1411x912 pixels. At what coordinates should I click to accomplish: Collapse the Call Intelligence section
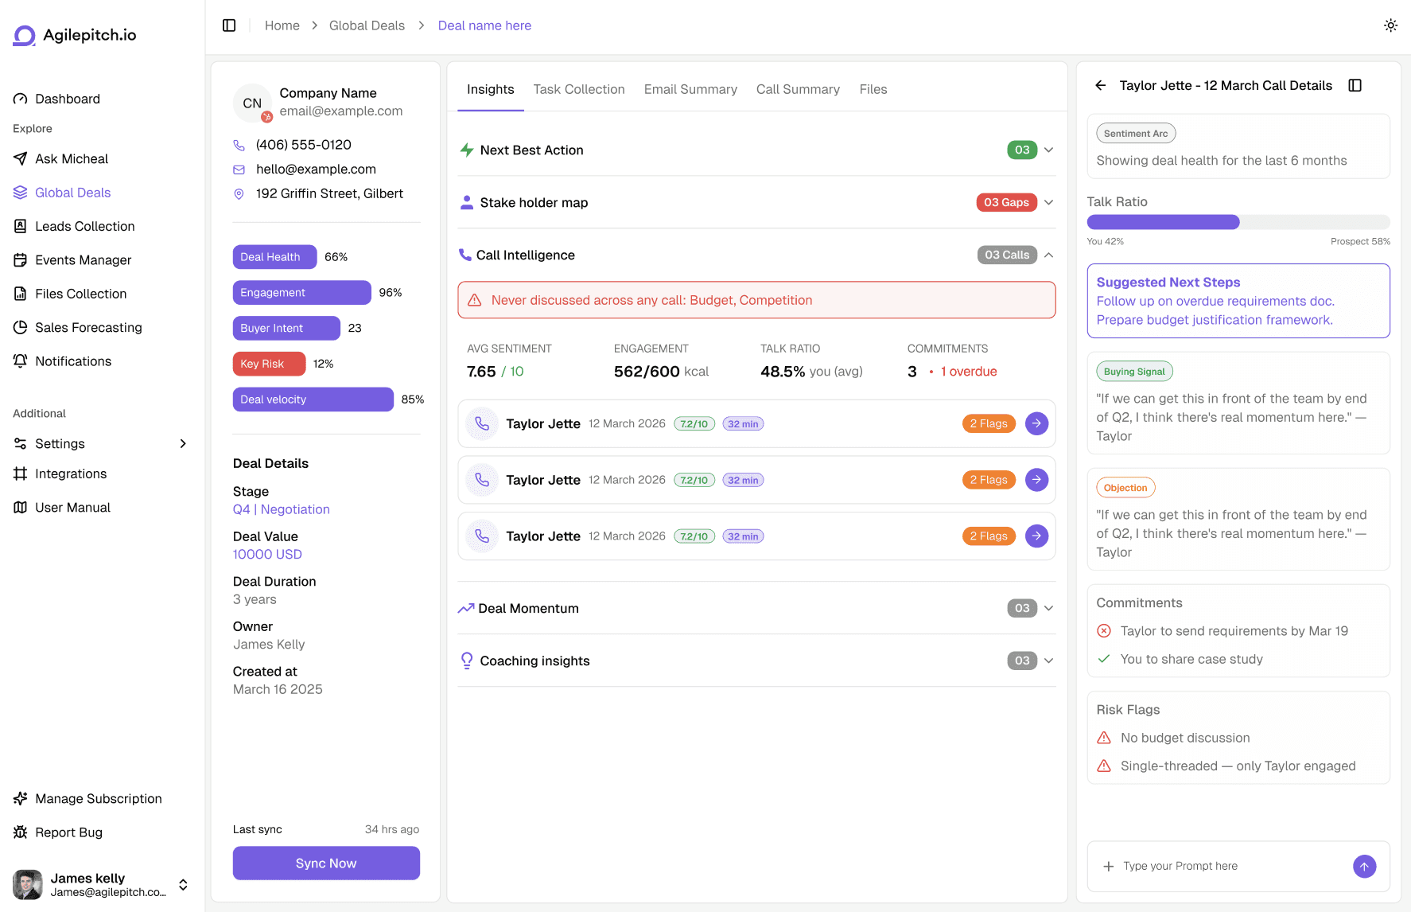[x=1048, y=255]
